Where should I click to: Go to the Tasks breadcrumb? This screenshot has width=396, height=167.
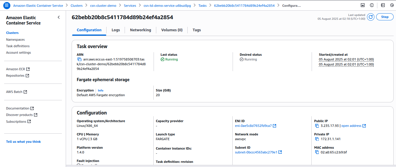203,6
